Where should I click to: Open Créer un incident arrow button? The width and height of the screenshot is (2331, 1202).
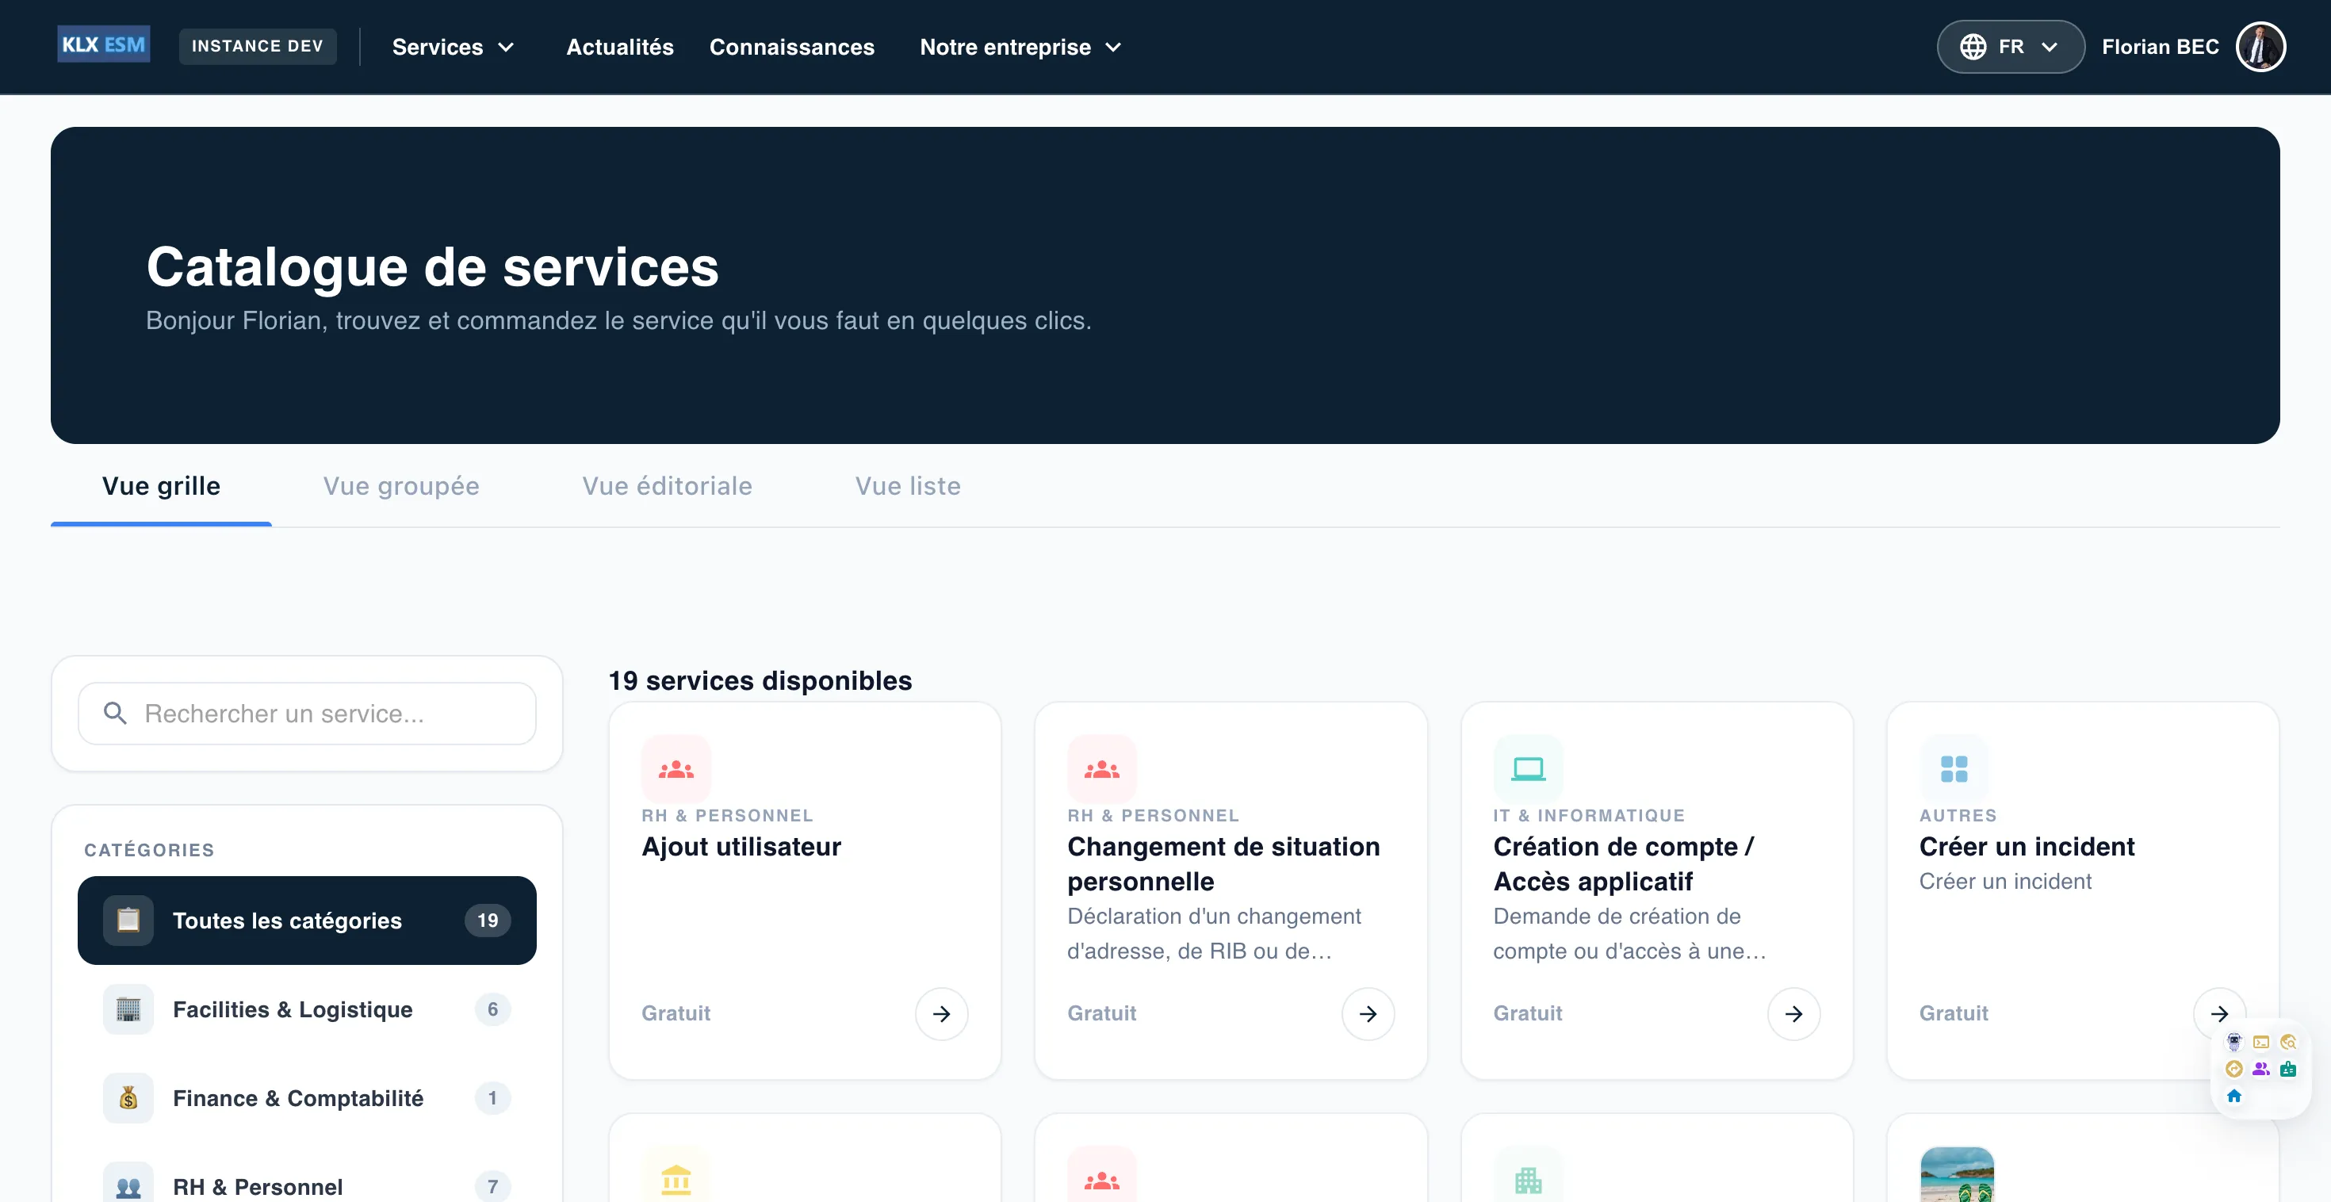click(2218, 1014)
